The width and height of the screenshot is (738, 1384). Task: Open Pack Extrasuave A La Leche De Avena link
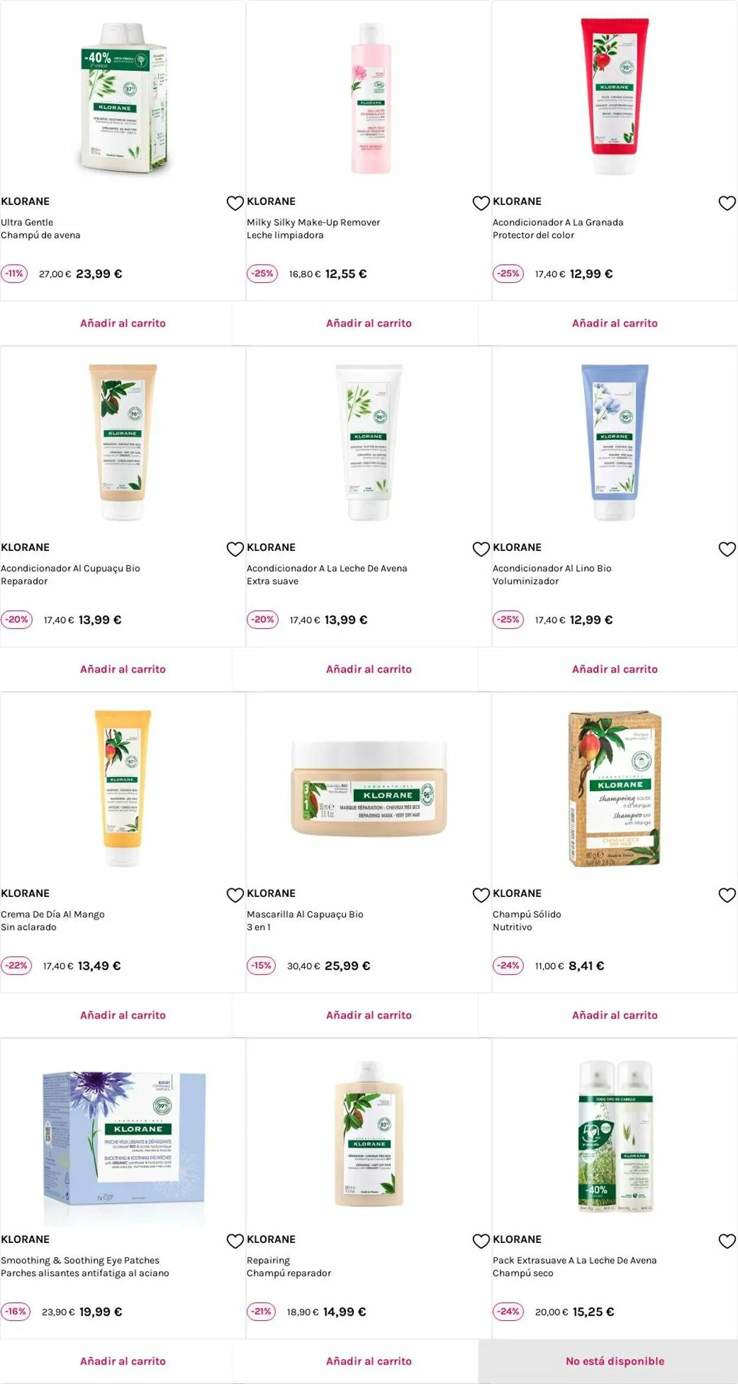574,1260
